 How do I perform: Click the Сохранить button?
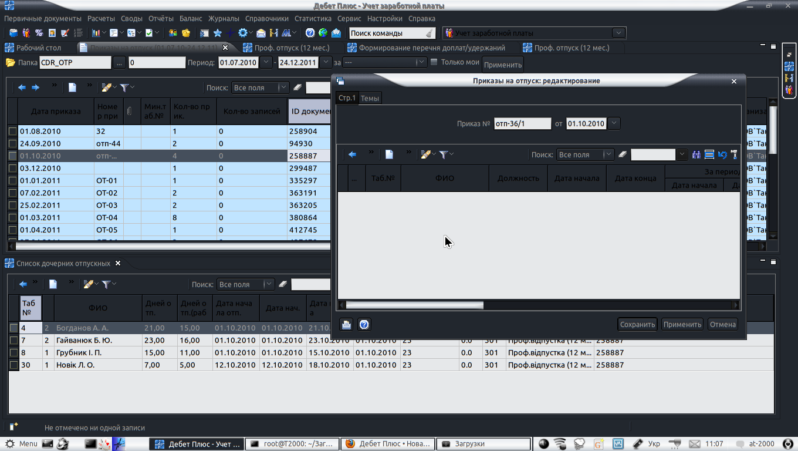tap(637, 324)
